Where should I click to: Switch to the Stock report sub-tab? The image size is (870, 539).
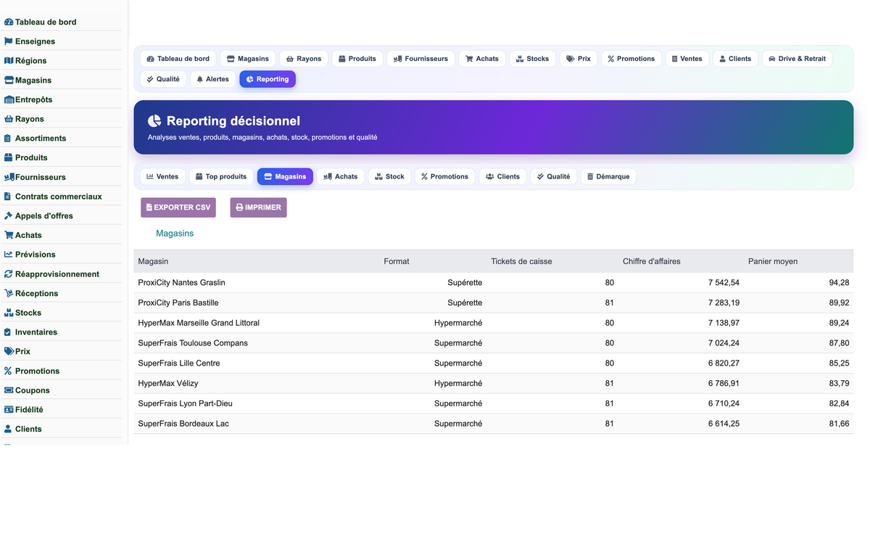390,176
